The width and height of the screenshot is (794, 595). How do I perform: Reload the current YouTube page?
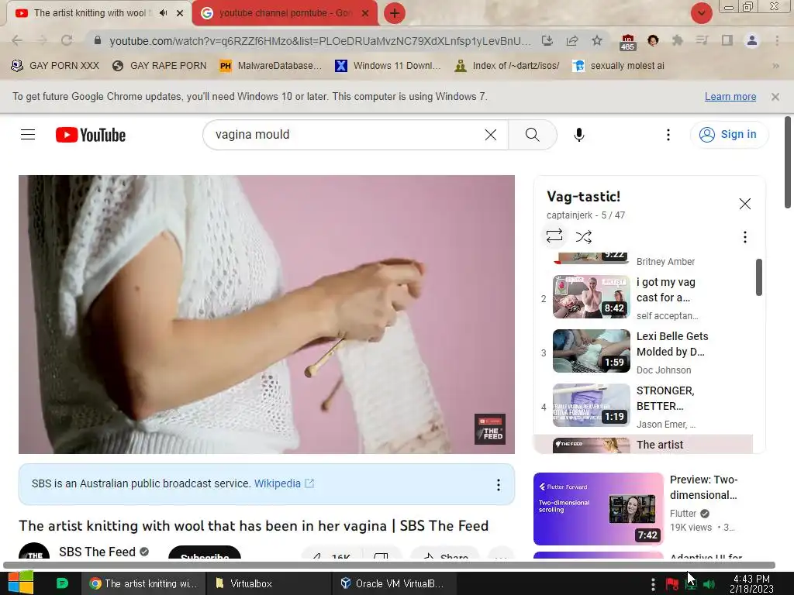[67, 40]
